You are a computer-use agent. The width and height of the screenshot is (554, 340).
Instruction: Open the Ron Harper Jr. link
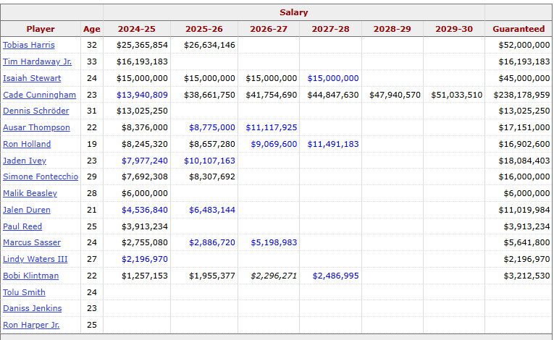(x=31, y=325)
